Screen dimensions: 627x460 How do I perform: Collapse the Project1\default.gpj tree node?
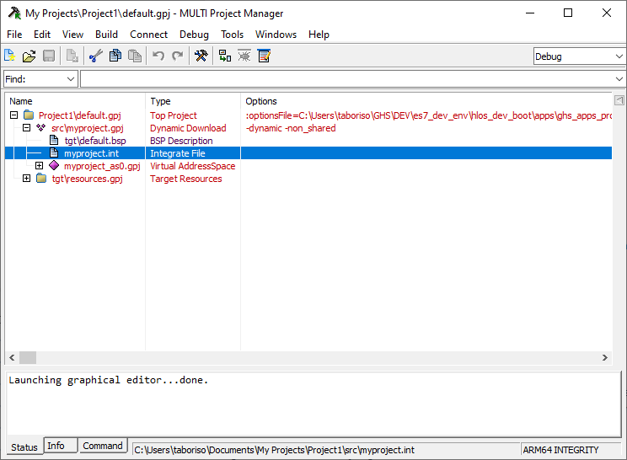[13, 115]
